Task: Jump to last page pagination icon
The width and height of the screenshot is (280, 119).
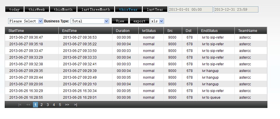Action: click(76, 105)
